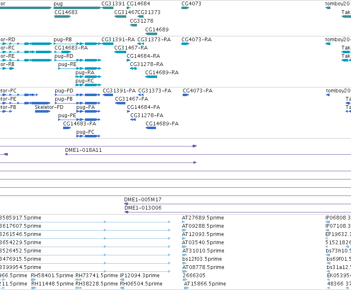Click the CG14683-PA protein label
The width and height of the screenshot is (351, 290).
point(80,124)
